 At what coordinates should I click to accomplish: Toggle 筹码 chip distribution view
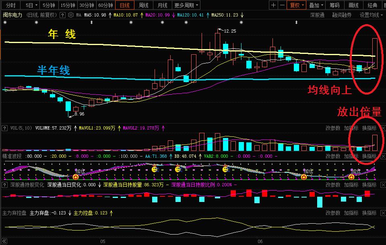pyautogui.click(x=334, y=5)
